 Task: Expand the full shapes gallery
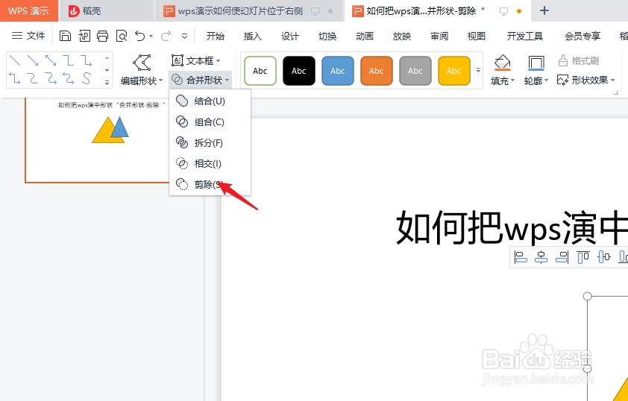pyautogui.click(x=107, y=83)
